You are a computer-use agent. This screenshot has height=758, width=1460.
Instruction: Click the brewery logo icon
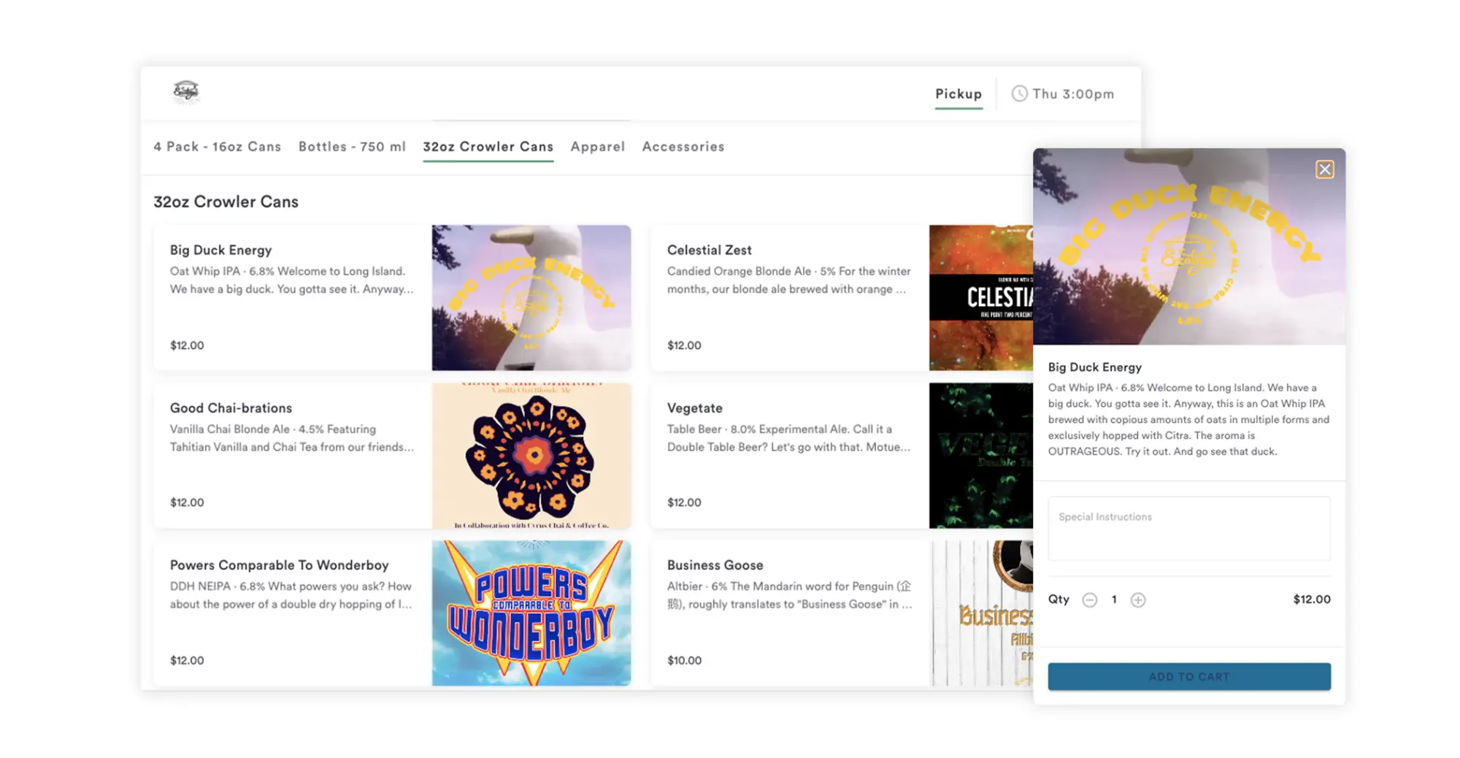185,92
